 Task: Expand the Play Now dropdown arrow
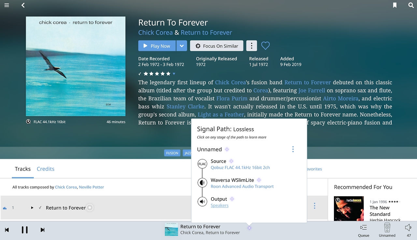[x=182, y=46]
